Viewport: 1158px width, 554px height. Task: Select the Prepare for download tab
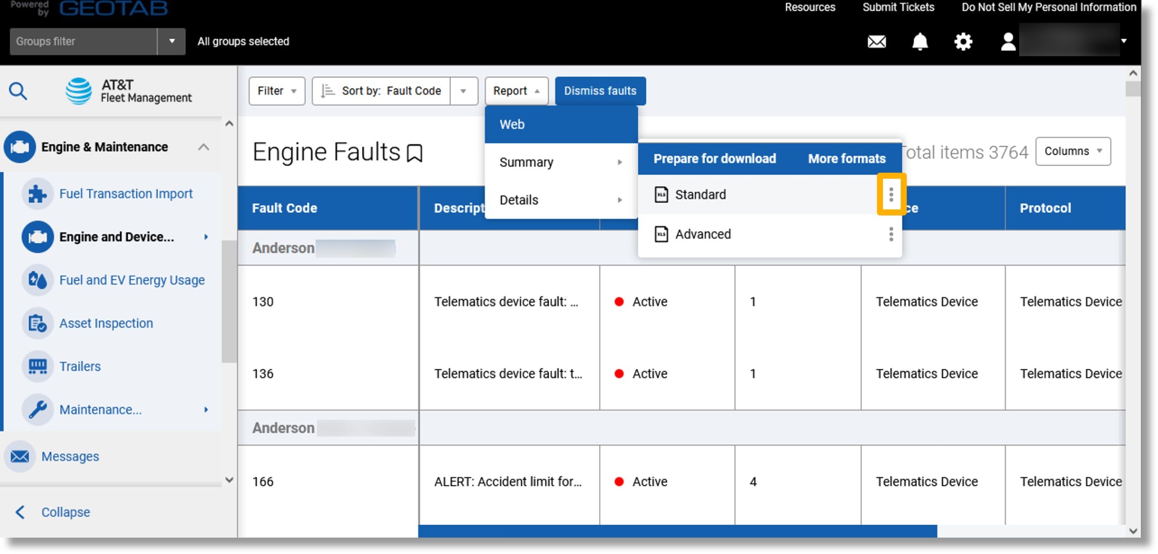tap(715, 159)
